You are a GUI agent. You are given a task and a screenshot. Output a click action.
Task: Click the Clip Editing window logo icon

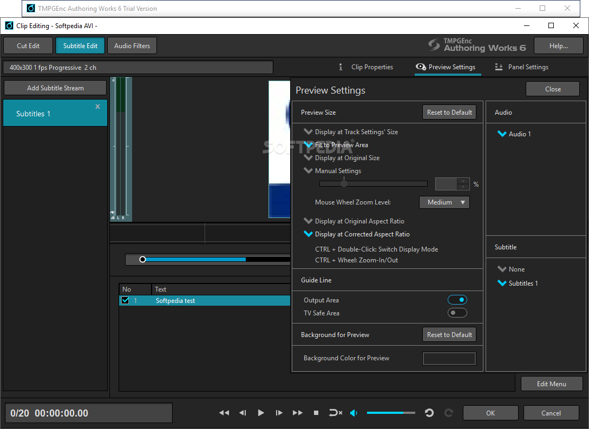(9, 25)
